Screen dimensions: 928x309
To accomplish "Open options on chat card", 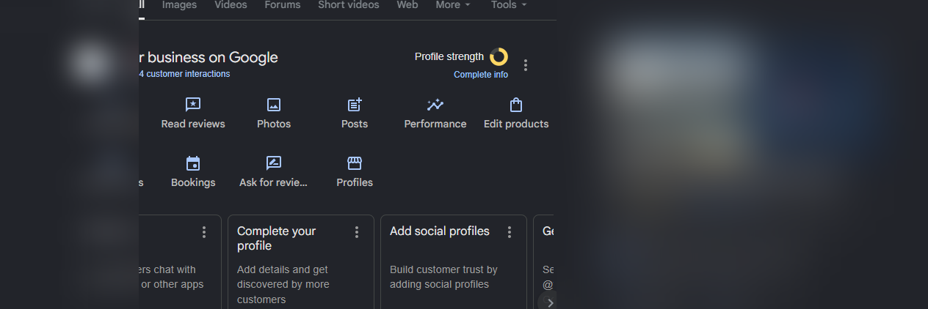I will click(x=204, y=232).
